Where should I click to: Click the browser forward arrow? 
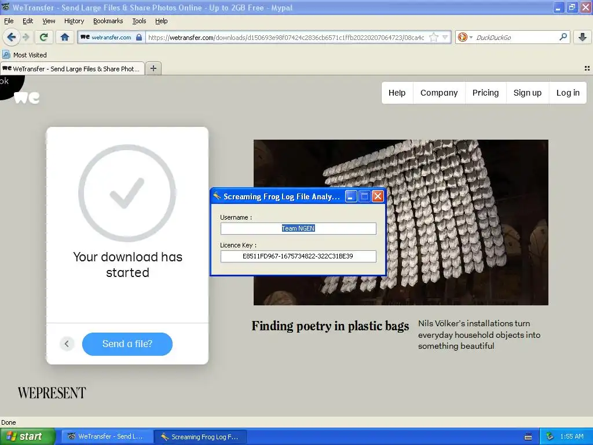25,37
